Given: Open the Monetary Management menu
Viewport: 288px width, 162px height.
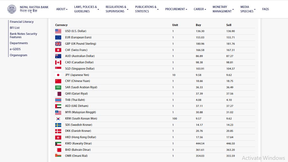Looking at the screenshot, I should pos(223,9).
